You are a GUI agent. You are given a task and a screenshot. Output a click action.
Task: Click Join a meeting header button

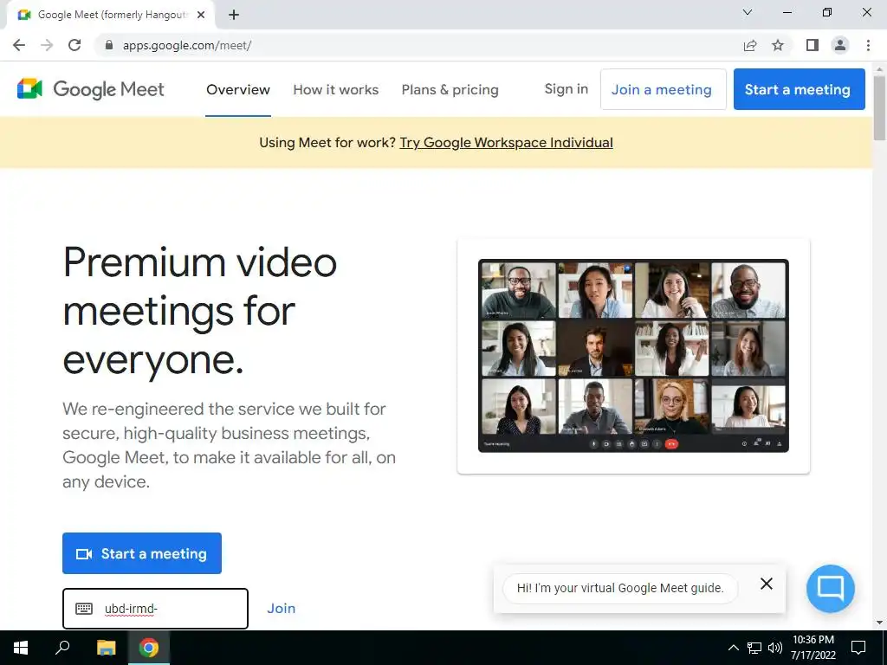coord(663,89)
